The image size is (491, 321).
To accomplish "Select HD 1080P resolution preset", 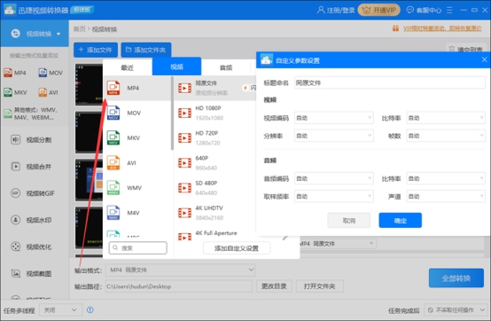I will click(215, 113).
